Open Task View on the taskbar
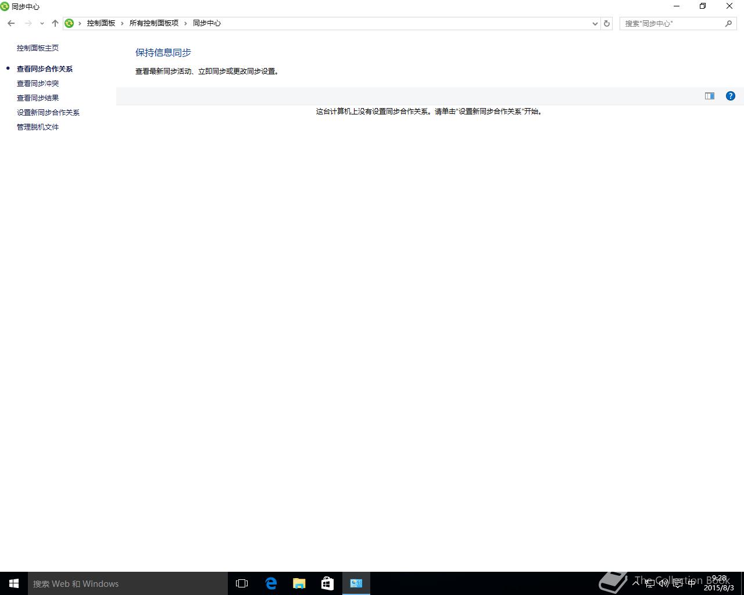This screenshot has height=595, width=744. click(x=242, y=583)
